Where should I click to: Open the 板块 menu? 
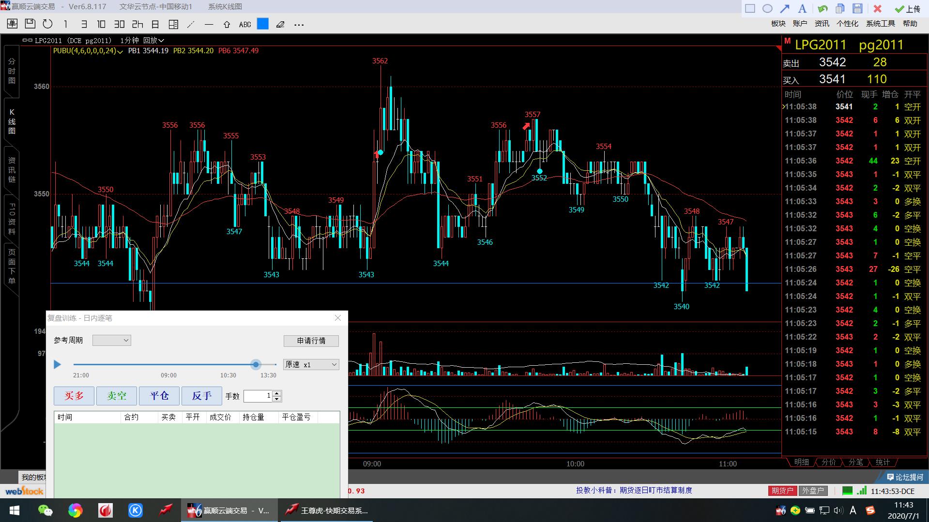coord(778,23)
